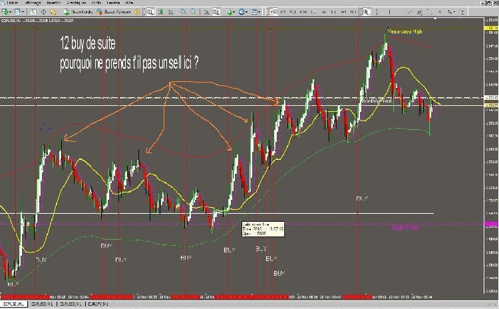Click the Nouvel ordre button
Viewport: 499px width, 309px height.
tap(79, 12)
